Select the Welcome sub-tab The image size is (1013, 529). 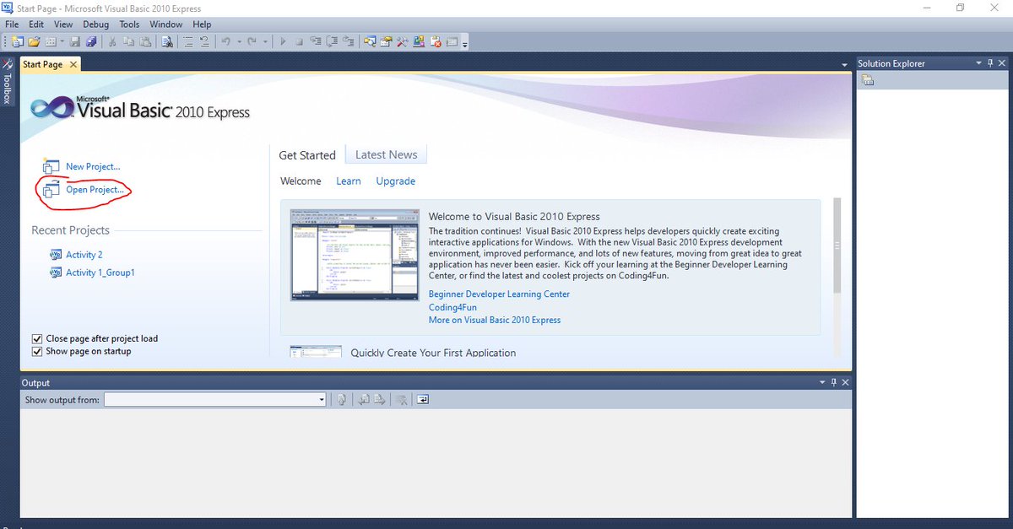coord(301,181)
